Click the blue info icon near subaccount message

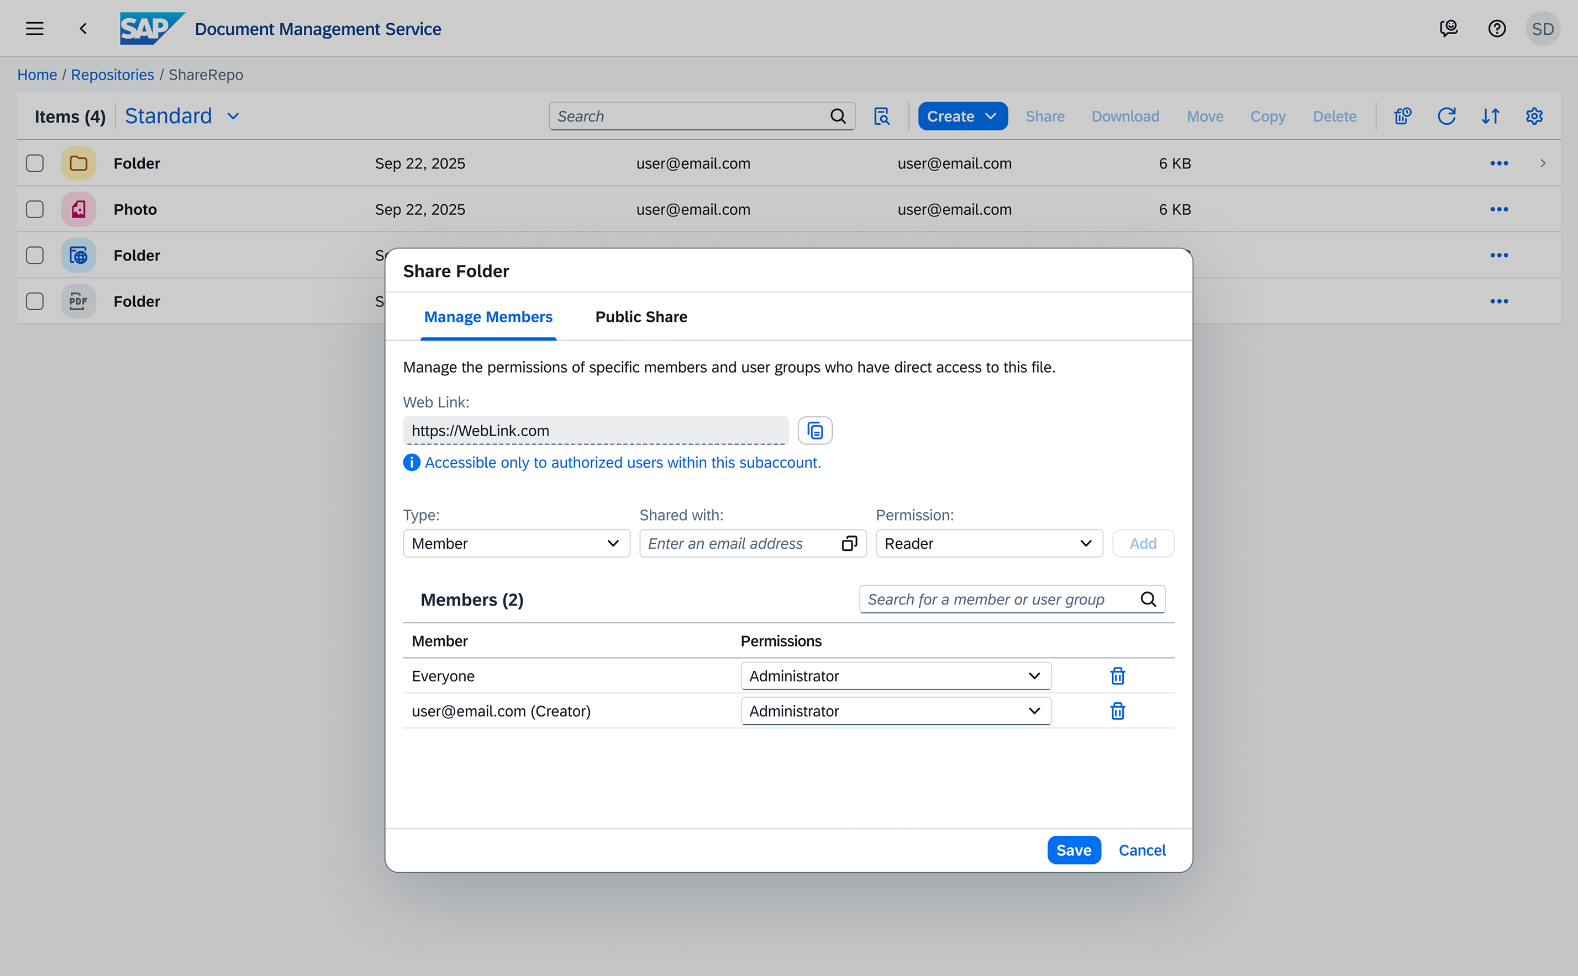click(412, 463)
